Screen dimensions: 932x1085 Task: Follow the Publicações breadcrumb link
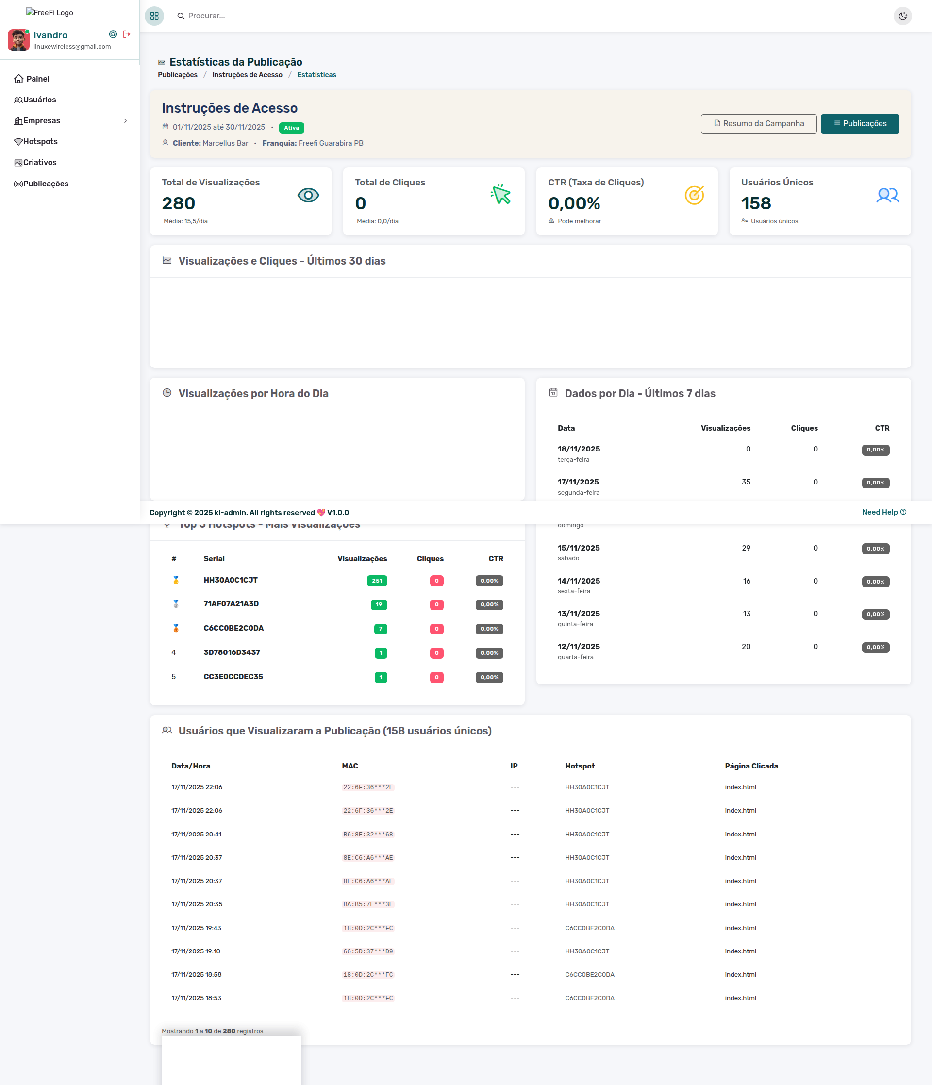(178, 75)
